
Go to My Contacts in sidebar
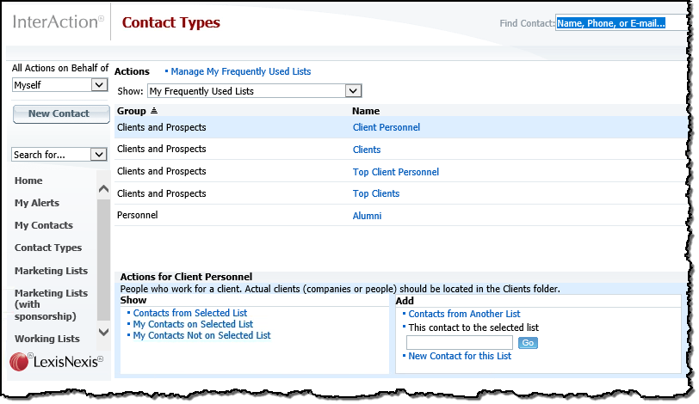[44, 225]
